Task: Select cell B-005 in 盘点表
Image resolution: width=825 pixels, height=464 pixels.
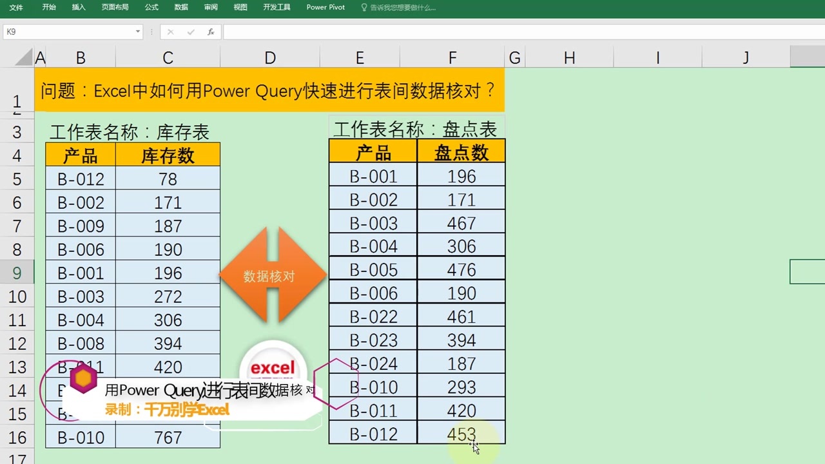Action: 373,270
